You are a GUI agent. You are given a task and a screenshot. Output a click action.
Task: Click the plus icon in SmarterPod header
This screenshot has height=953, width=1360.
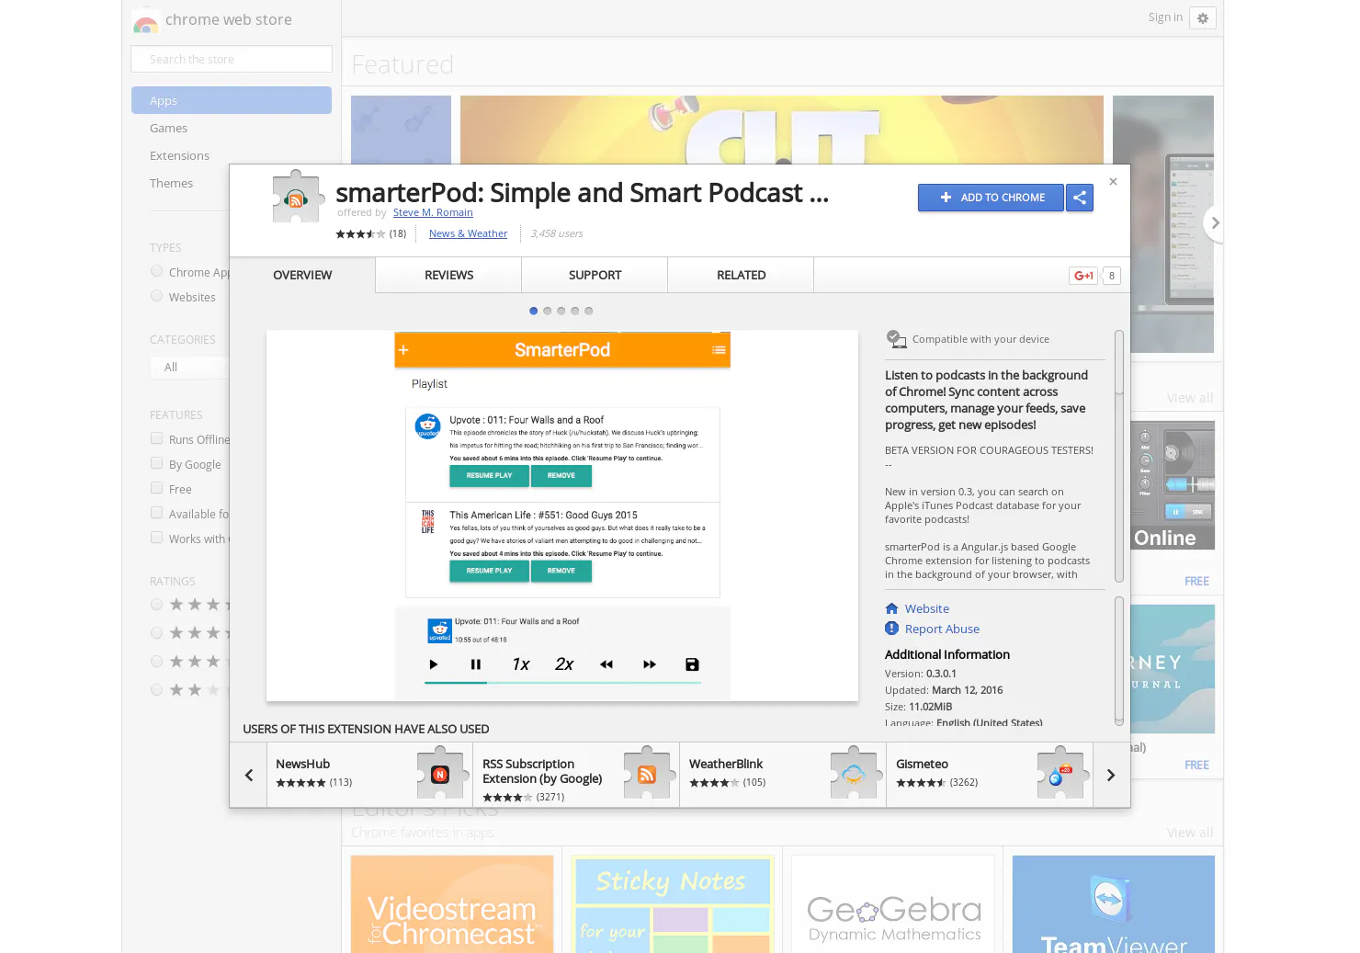coord(403,350)
